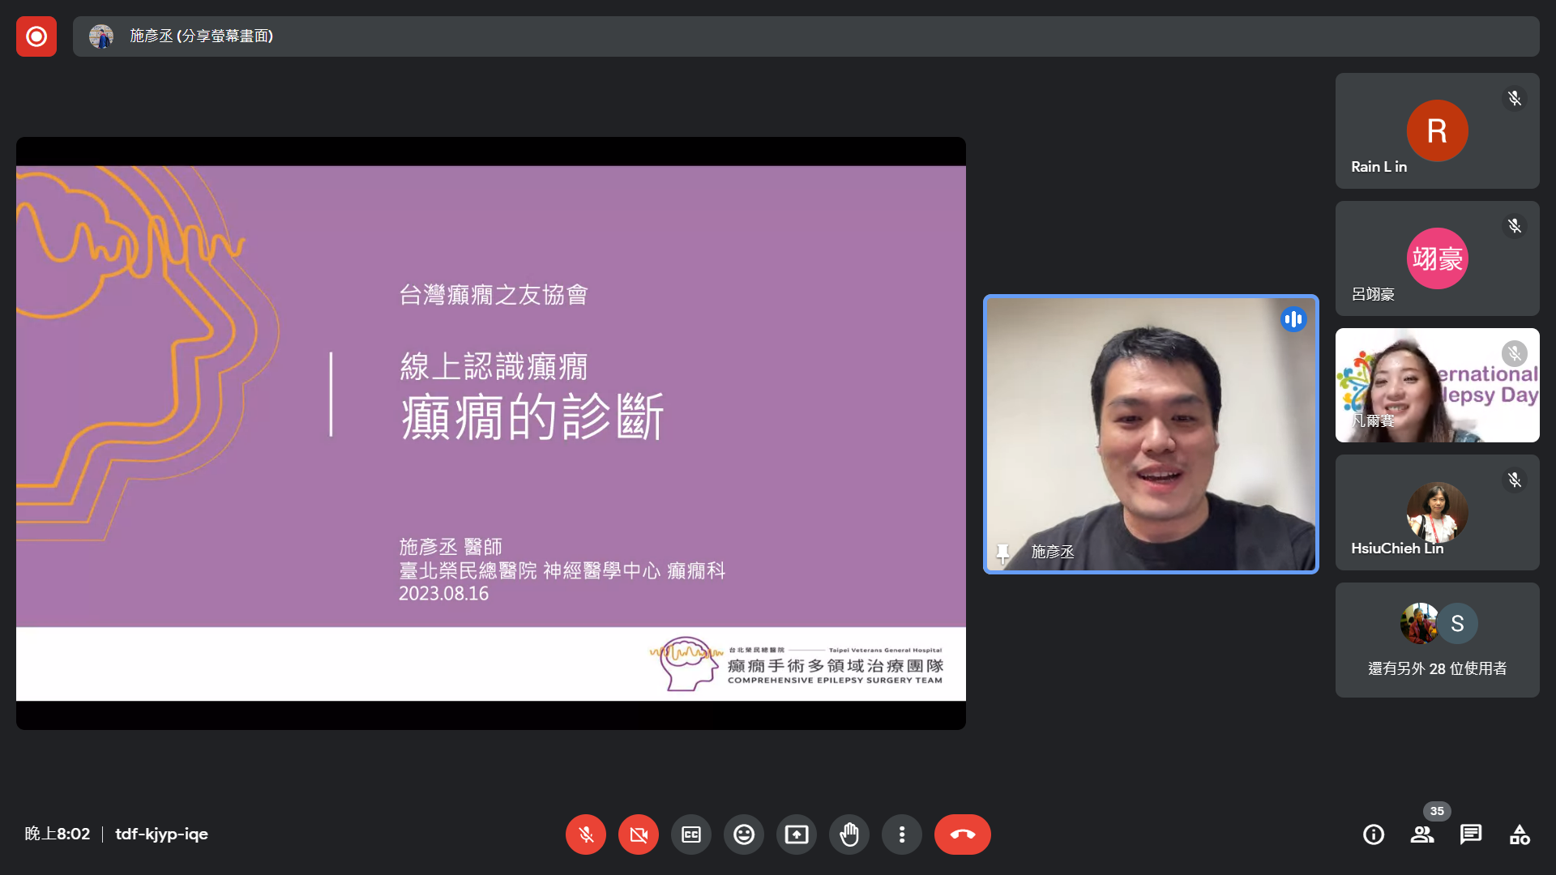
Task: Click slide text 台灣癲癇之友協會
Action: (x=494, y=295)
